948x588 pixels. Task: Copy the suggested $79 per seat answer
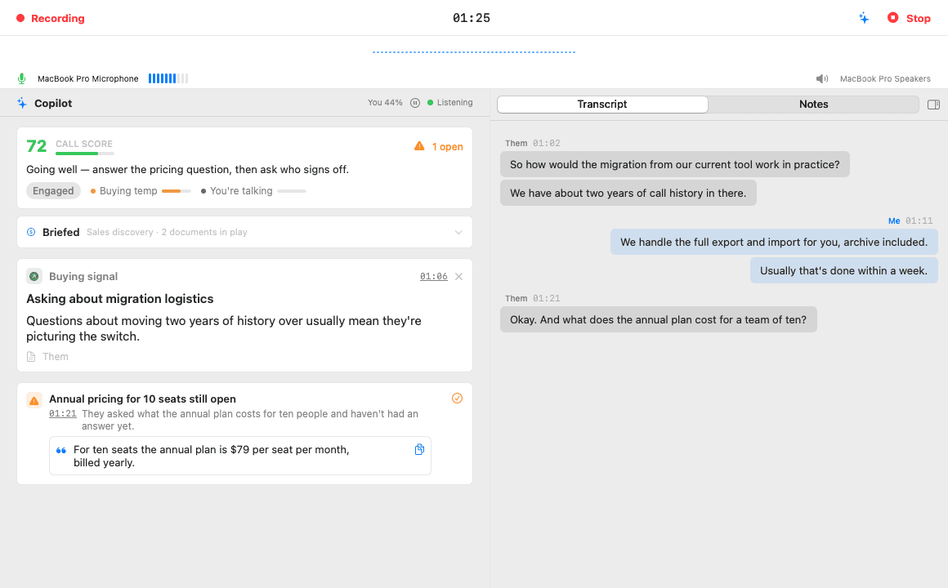click(x=419, y=449)
